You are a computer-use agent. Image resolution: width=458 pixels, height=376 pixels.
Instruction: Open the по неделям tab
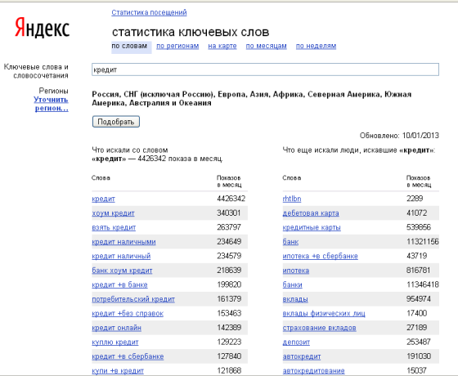(x=316, y=46)
